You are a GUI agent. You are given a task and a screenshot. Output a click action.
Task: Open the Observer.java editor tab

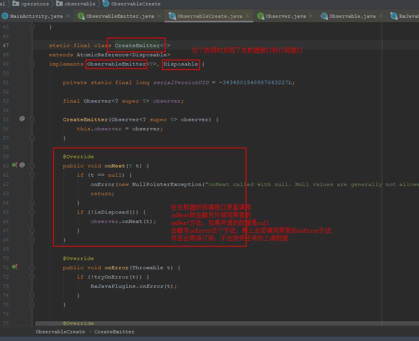(286, 16)
